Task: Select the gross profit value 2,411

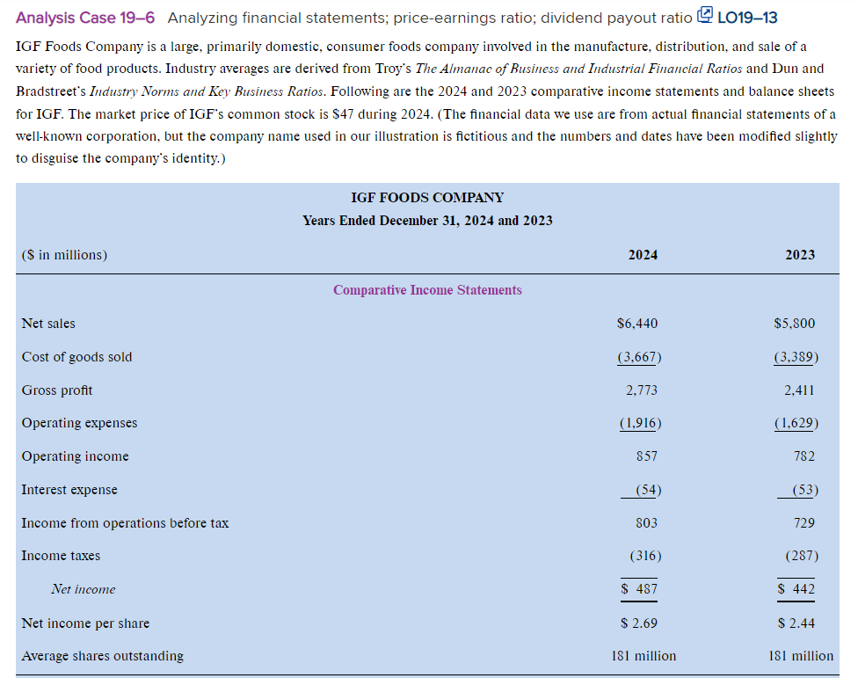Action: click(799, 390)
